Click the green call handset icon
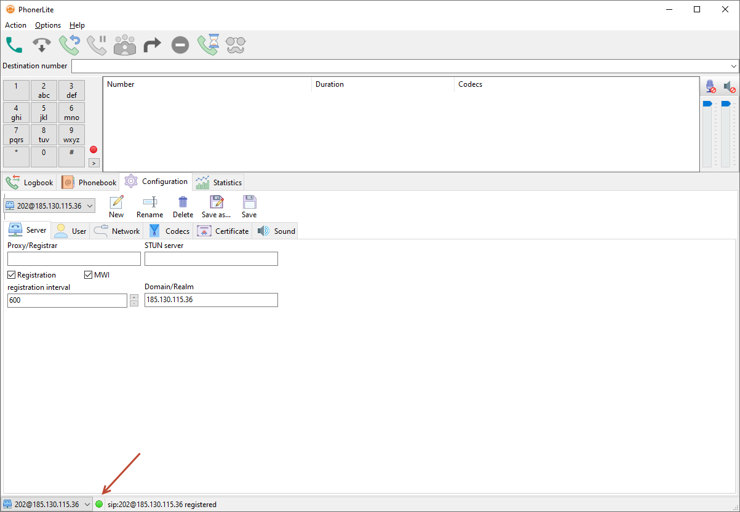 coord(14,45)
